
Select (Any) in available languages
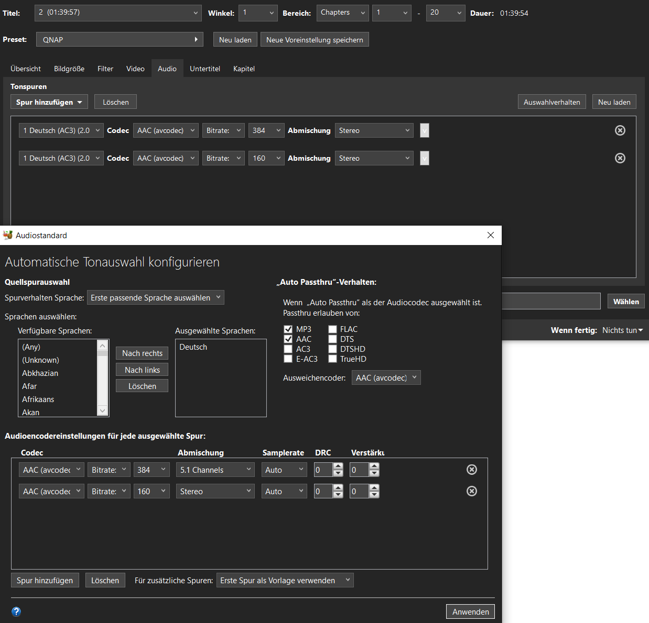tap(31, 347)
